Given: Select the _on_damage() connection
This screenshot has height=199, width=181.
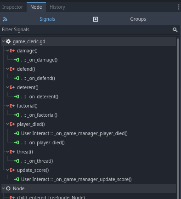Looking at the screenshot, I should [x=89, y=60].
